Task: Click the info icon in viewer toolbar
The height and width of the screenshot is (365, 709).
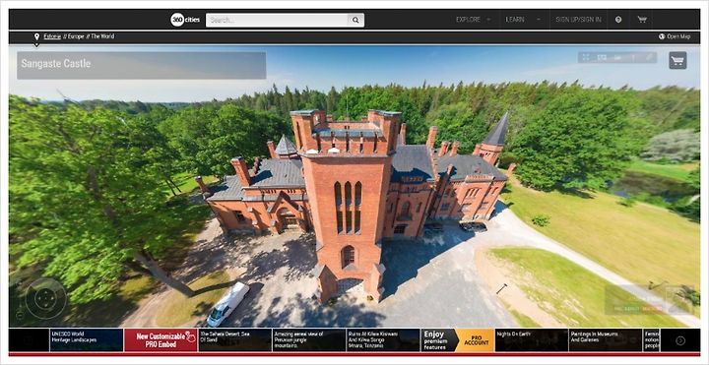Action: point(633,57)
